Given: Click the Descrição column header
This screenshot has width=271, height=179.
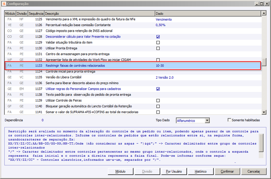Looking at the screenshot, I should point(100,14).
